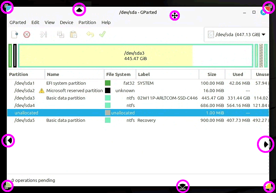Image resolution: width=276 pixels, height=193 pixels.
Task: Click the Delete partition toolbar icon
Action: [27, 34]
